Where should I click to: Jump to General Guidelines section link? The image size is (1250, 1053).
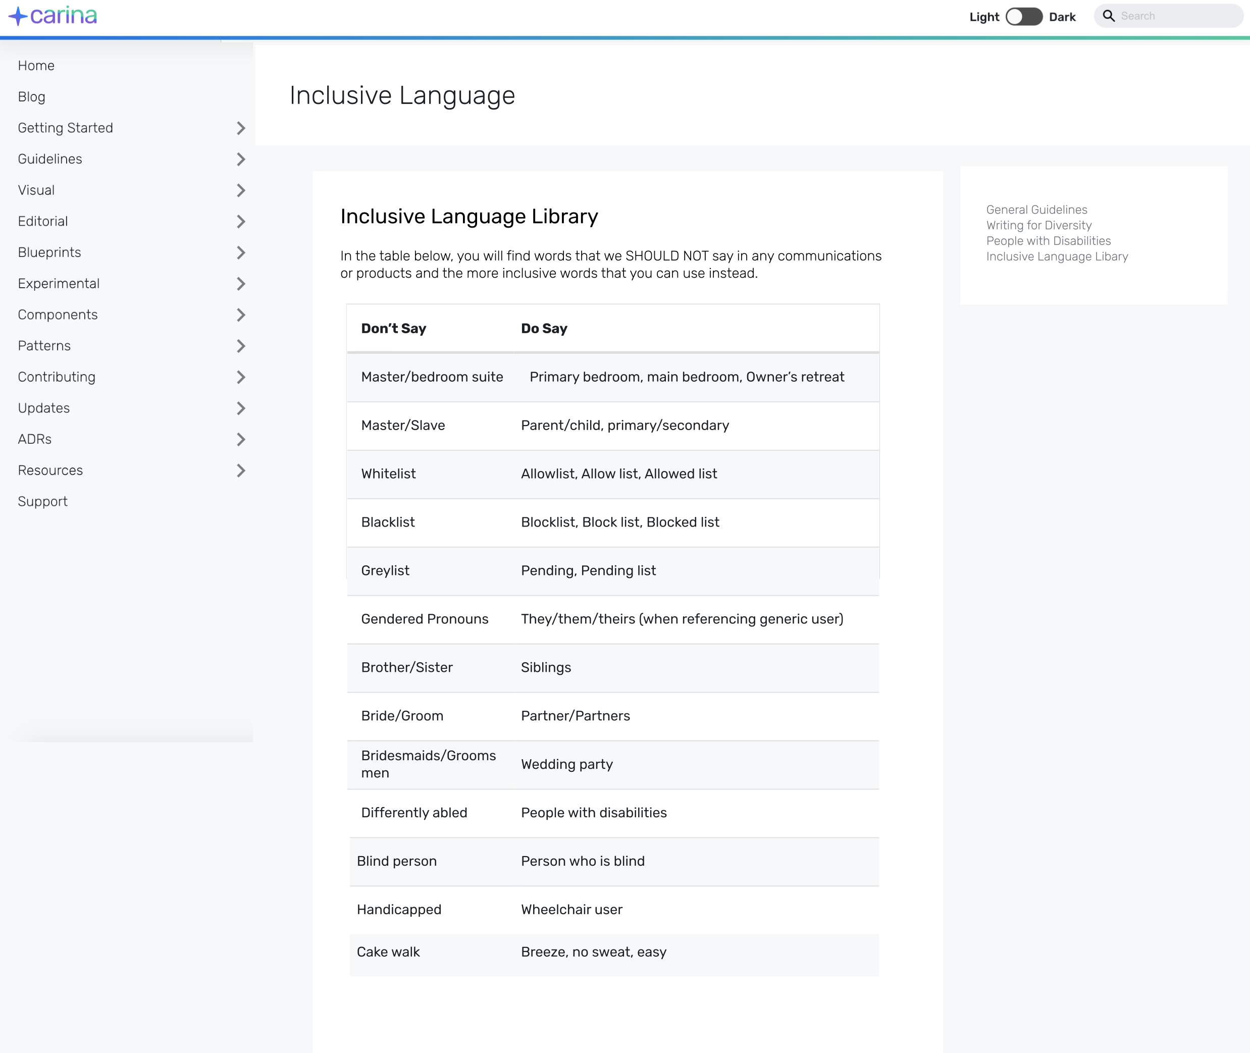[1036, 209]
